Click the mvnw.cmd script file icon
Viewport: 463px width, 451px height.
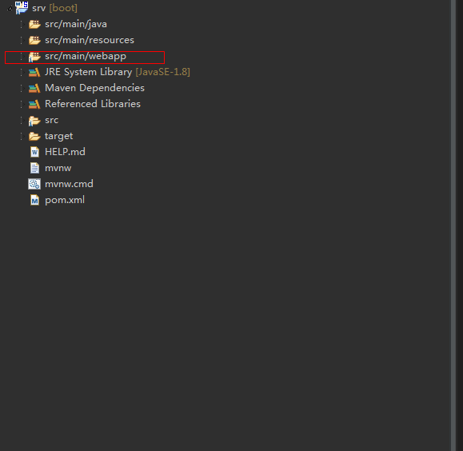34,184
